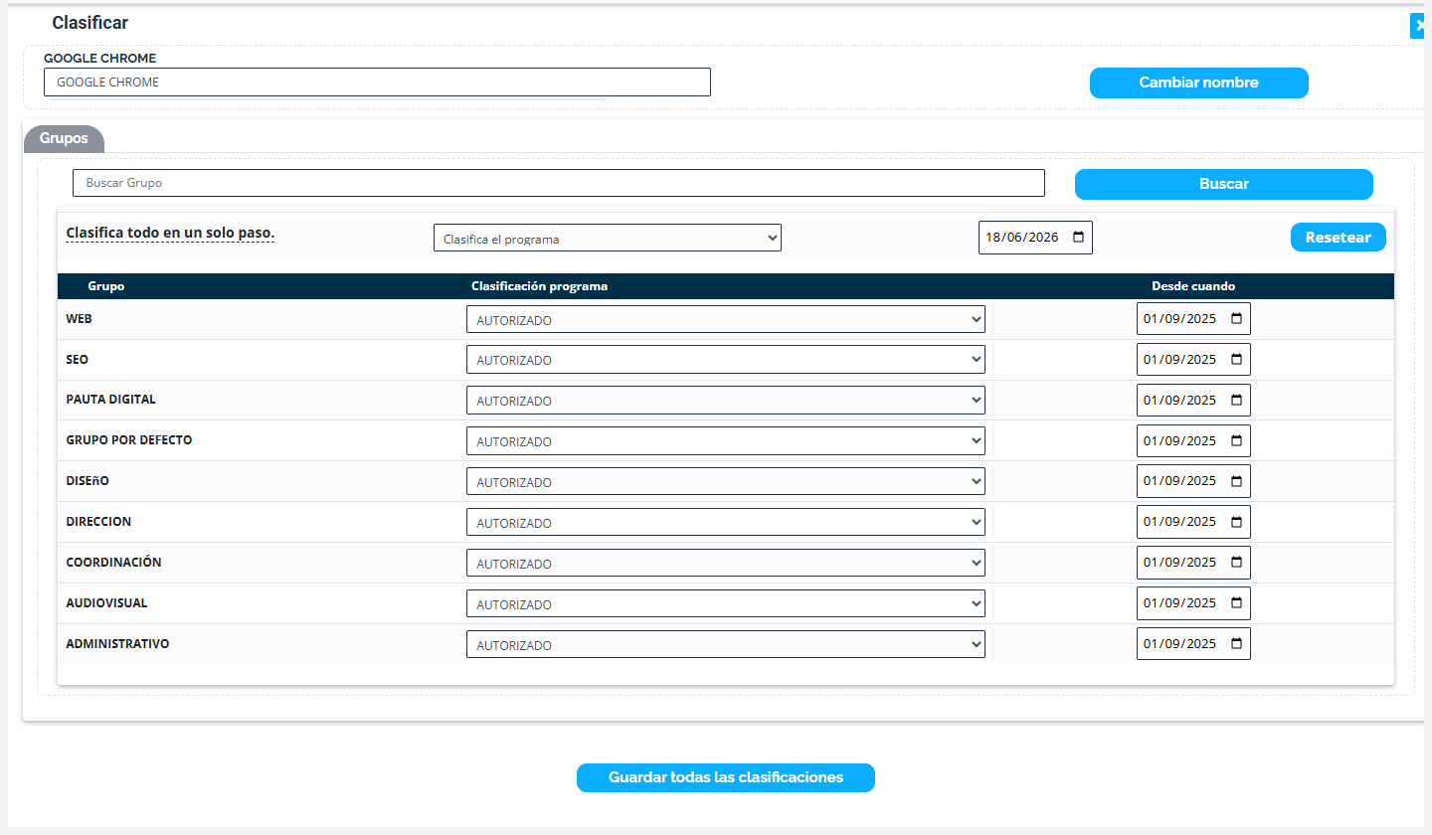This screenshot has height=835, width=1432.
Task: Click the DISEÑO group name
Action: click(88, 481)
